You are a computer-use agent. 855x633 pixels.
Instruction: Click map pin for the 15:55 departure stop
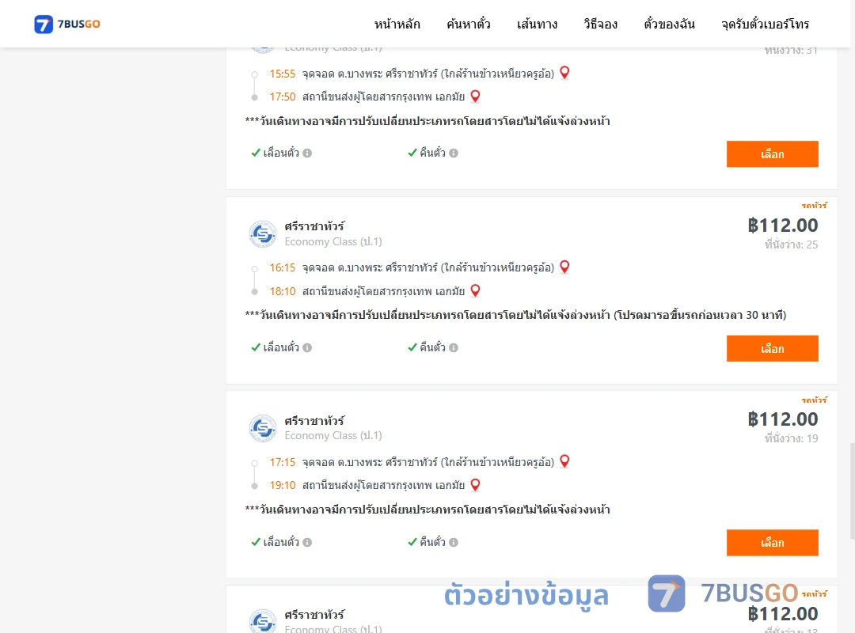coord(565,73)
